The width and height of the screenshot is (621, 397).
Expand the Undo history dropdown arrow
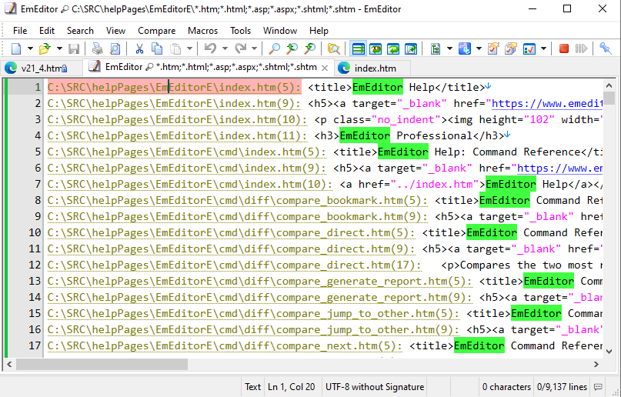(x=224, y=49)
